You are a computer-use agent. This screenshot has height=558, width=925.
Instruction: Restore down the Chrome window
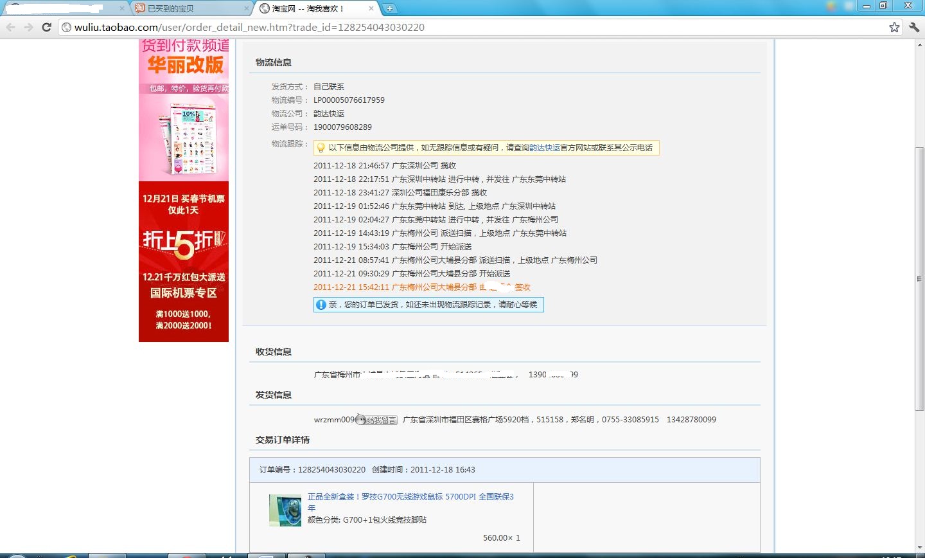(883, 6)
